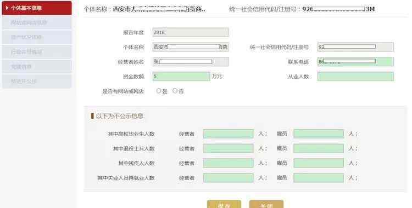Screen dimensions: 412x208
Task: Click the 保存 button
Action: [224, 204]
